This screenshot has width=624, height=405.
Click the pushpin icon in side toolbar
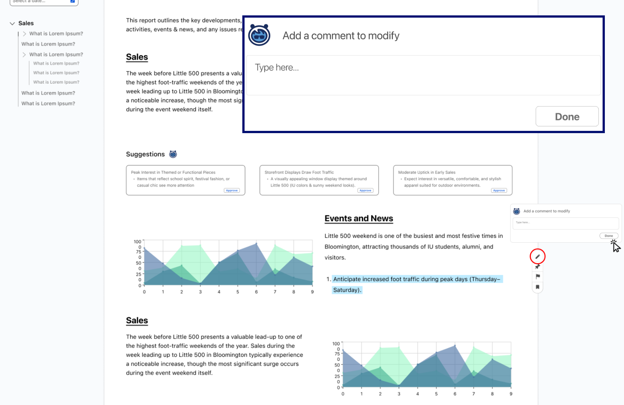pyautogui.click(x=538, y=267)
